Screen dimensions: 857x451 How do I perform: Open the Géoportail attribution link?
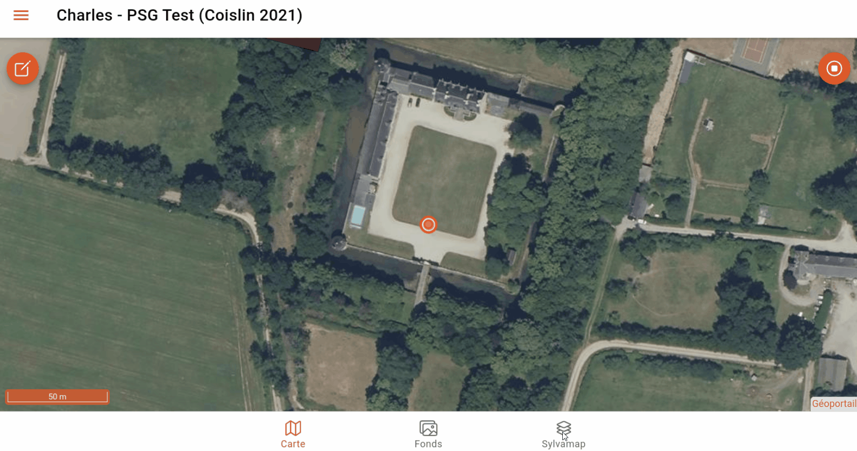click(834, 404)
